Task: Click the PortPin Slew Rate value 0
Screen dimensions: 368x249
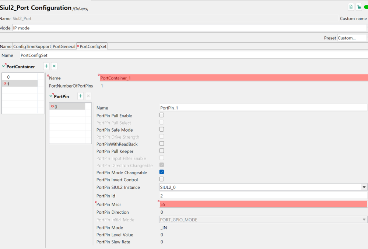Action: pyautogui.click(x=162, y=242)
